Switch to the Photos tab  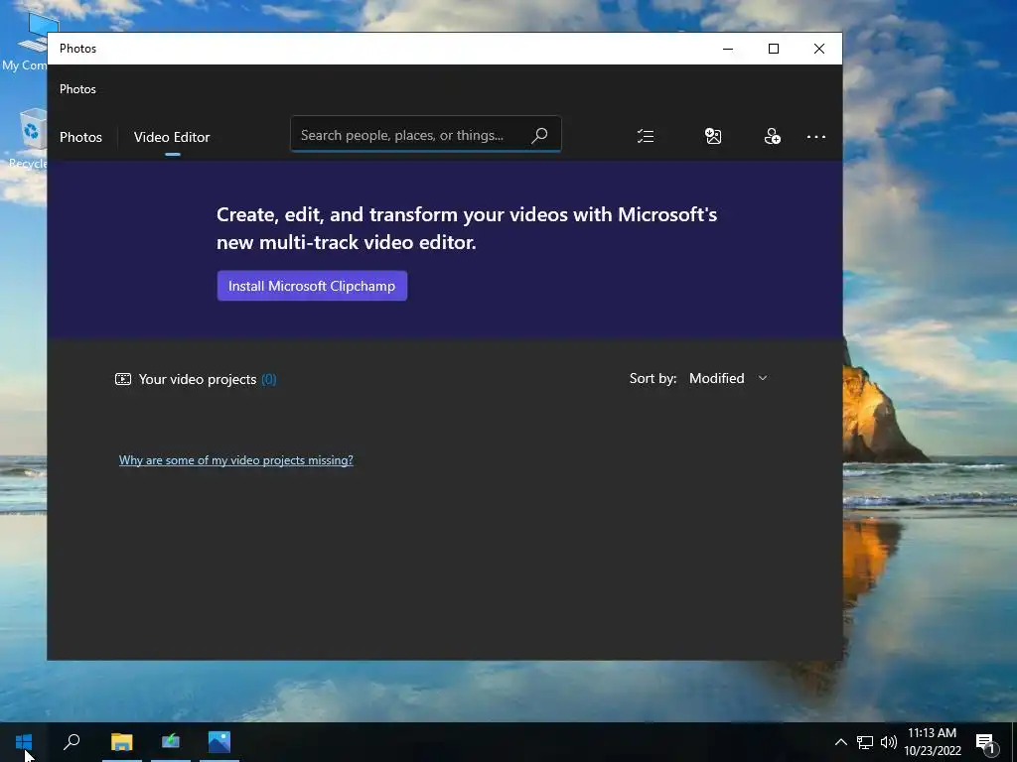pyautogui.click(x=80, y=137)
